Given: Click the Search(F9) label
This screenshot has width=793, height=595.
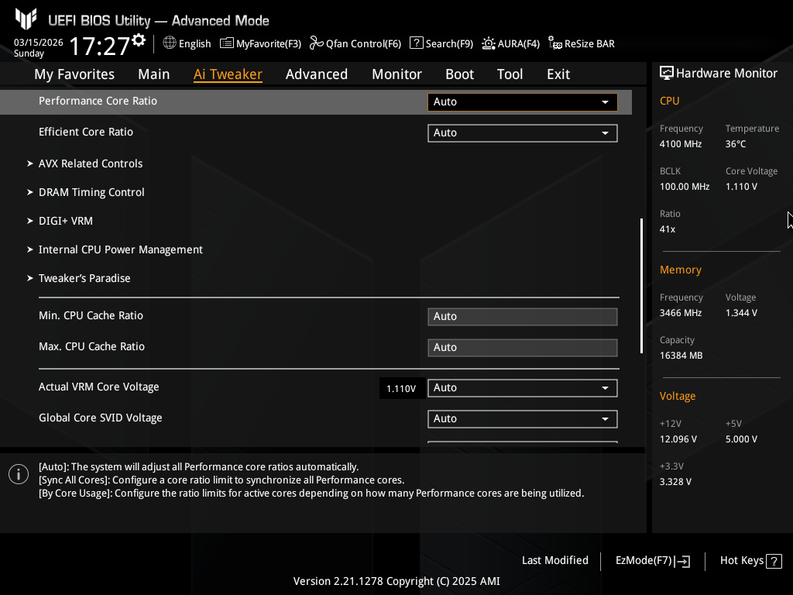Looking at the screenshot, I should coord(450,44).
